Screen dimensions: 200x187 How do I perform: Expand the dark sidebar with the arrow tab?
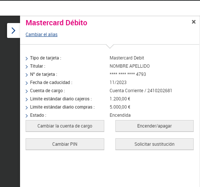[13, 30]
